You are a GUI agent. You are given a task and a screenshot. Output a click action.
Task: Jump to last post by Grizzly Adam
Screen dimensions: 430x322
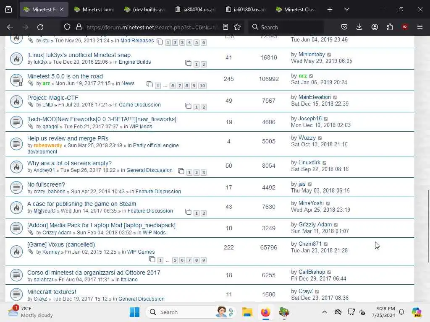pos(336,225)
